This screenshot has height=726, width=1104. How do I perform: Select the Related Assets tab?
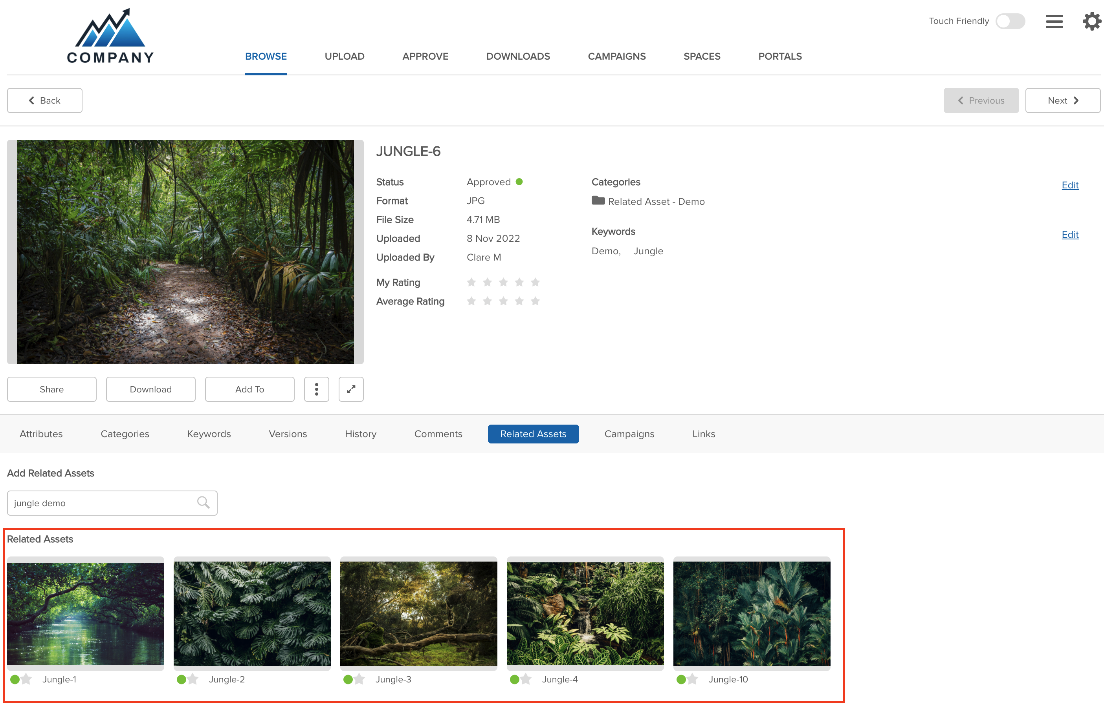click(x=533, y=434)
